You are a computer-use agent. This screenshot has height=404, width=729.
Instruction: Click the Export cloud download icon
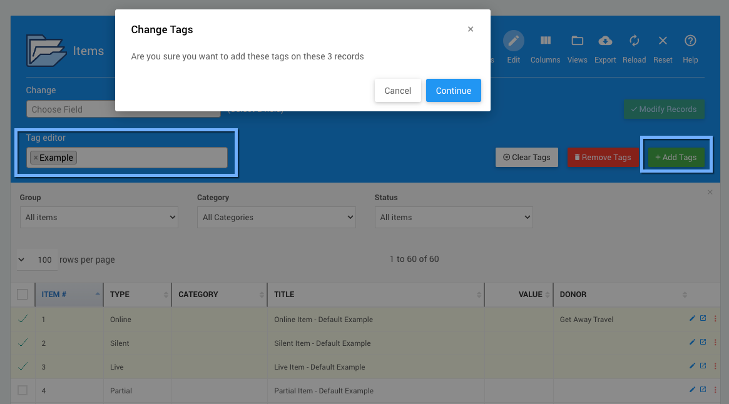[x=605, y=41]
